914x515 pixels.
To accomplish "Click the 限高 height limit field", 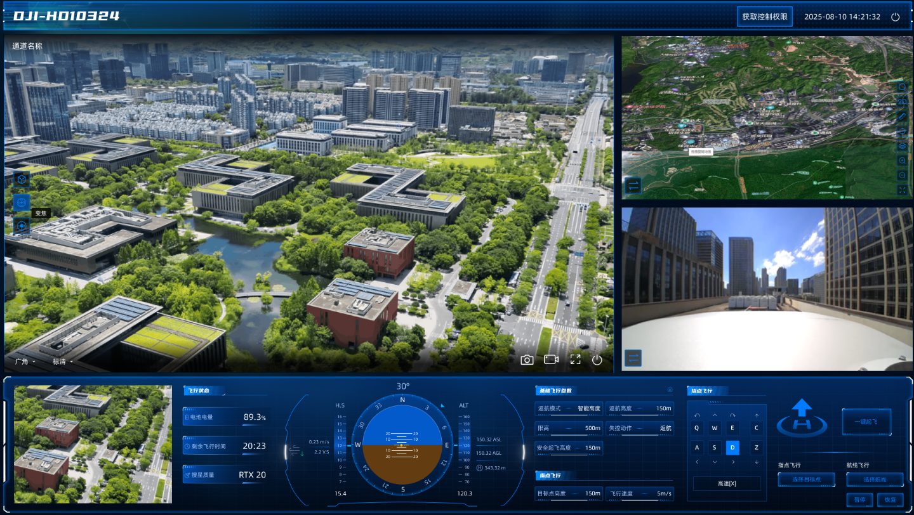I will point(569,428).
